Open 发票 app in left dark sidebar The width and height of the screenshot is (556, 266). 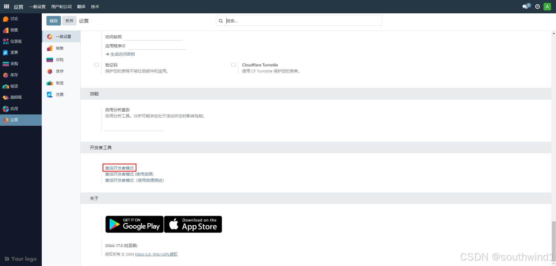point(21,52)
